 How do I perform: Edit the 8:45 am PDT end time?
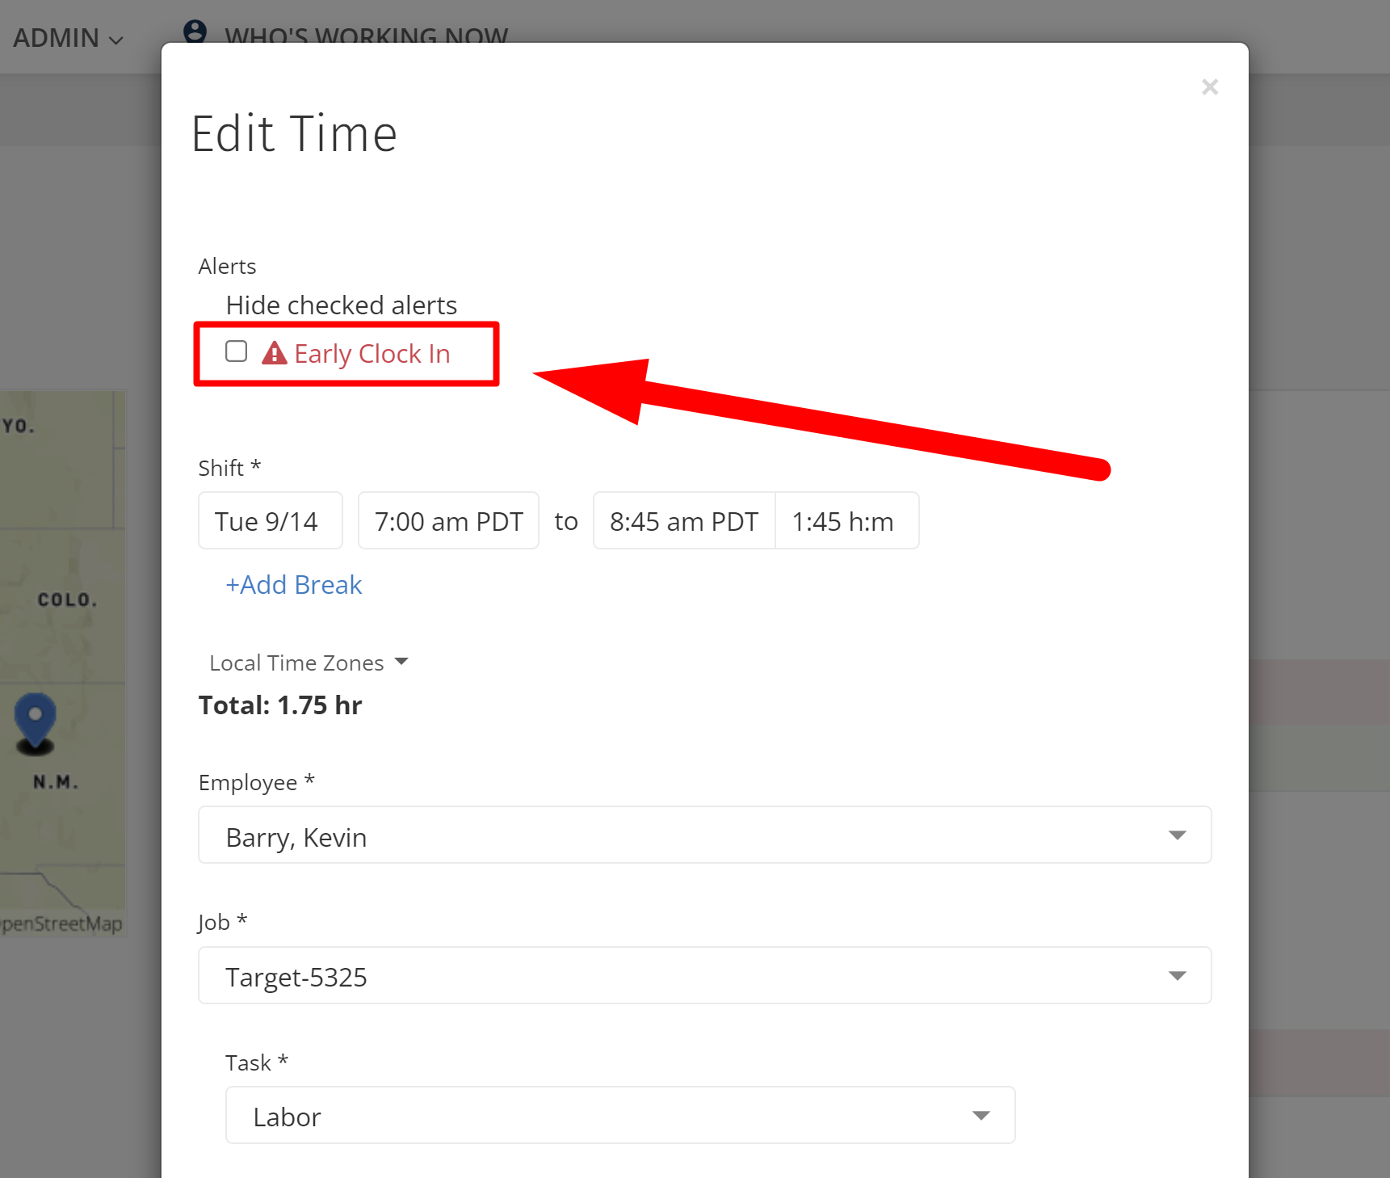point(683,521)
